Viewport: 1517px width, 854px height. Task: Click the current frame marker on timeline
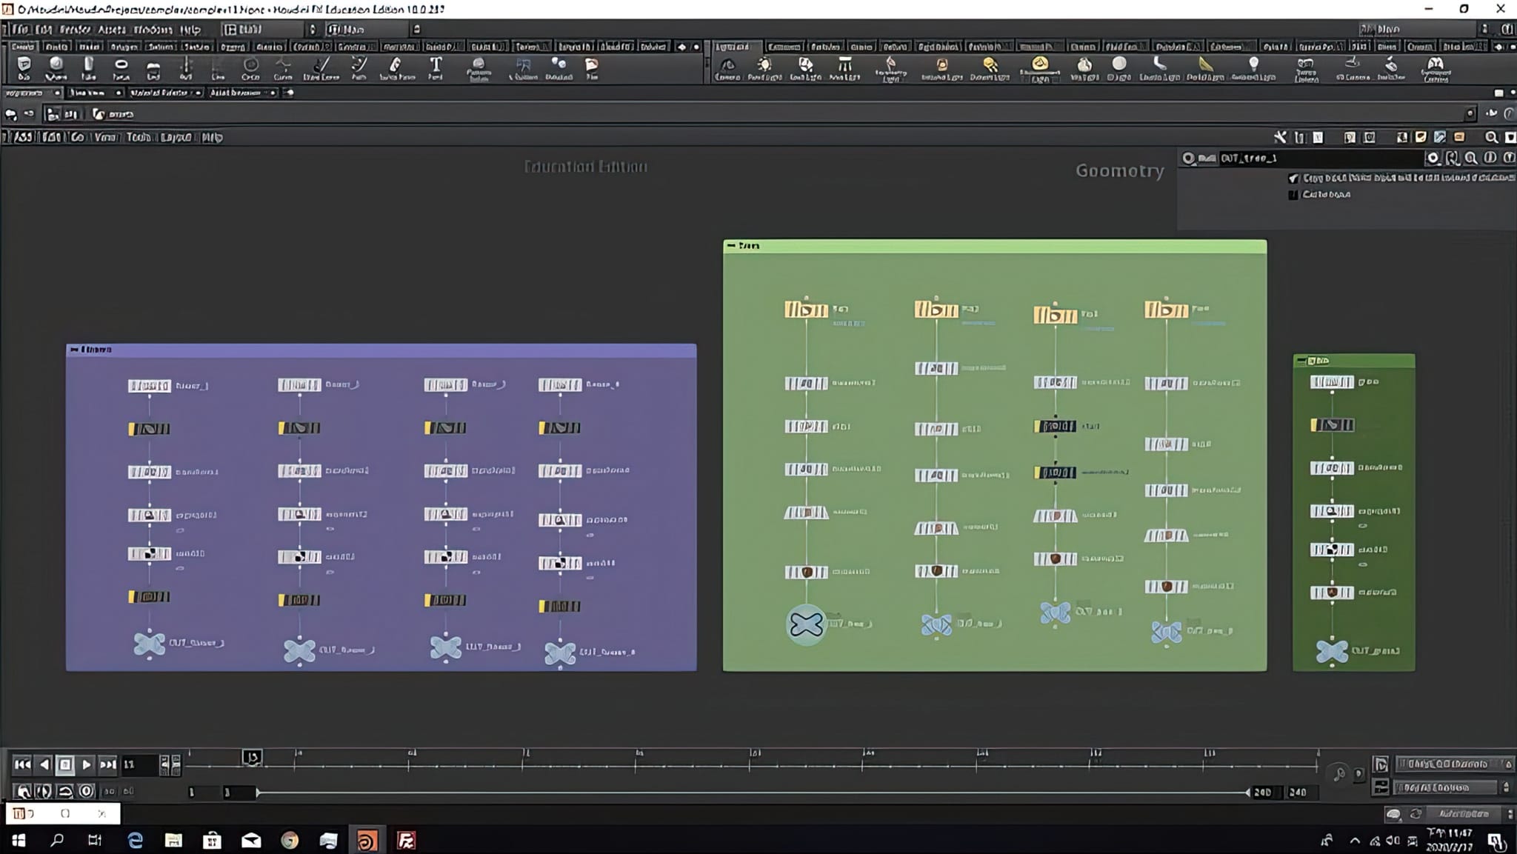(x=252, y=757)
